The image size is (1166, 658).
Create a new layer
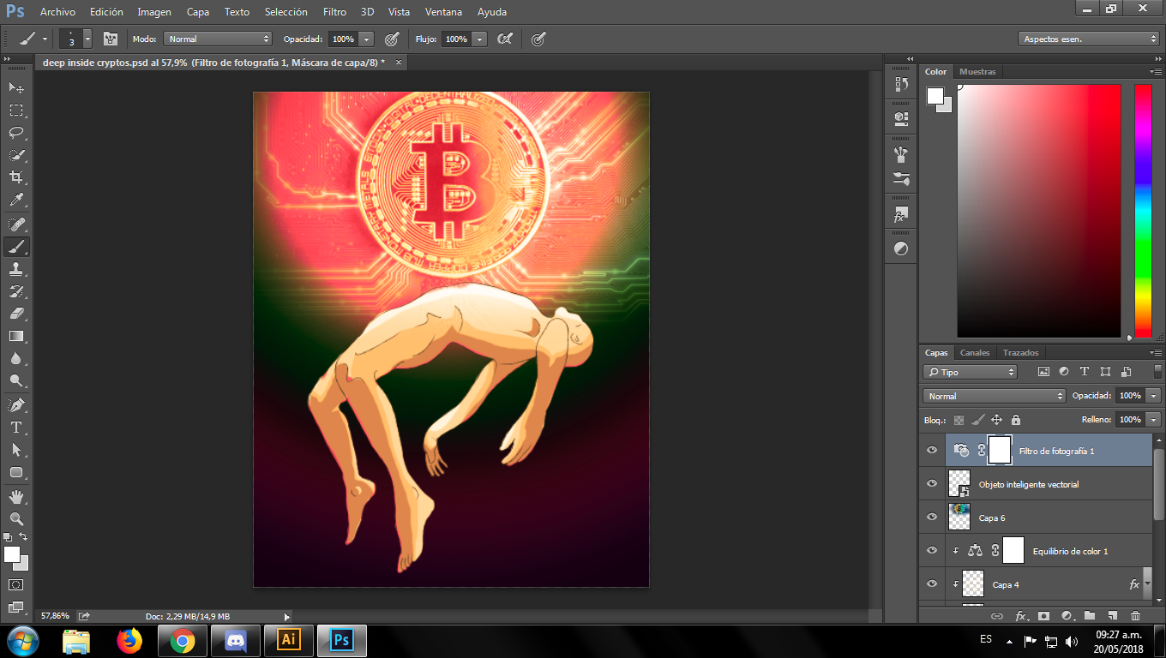(1112, 616)
